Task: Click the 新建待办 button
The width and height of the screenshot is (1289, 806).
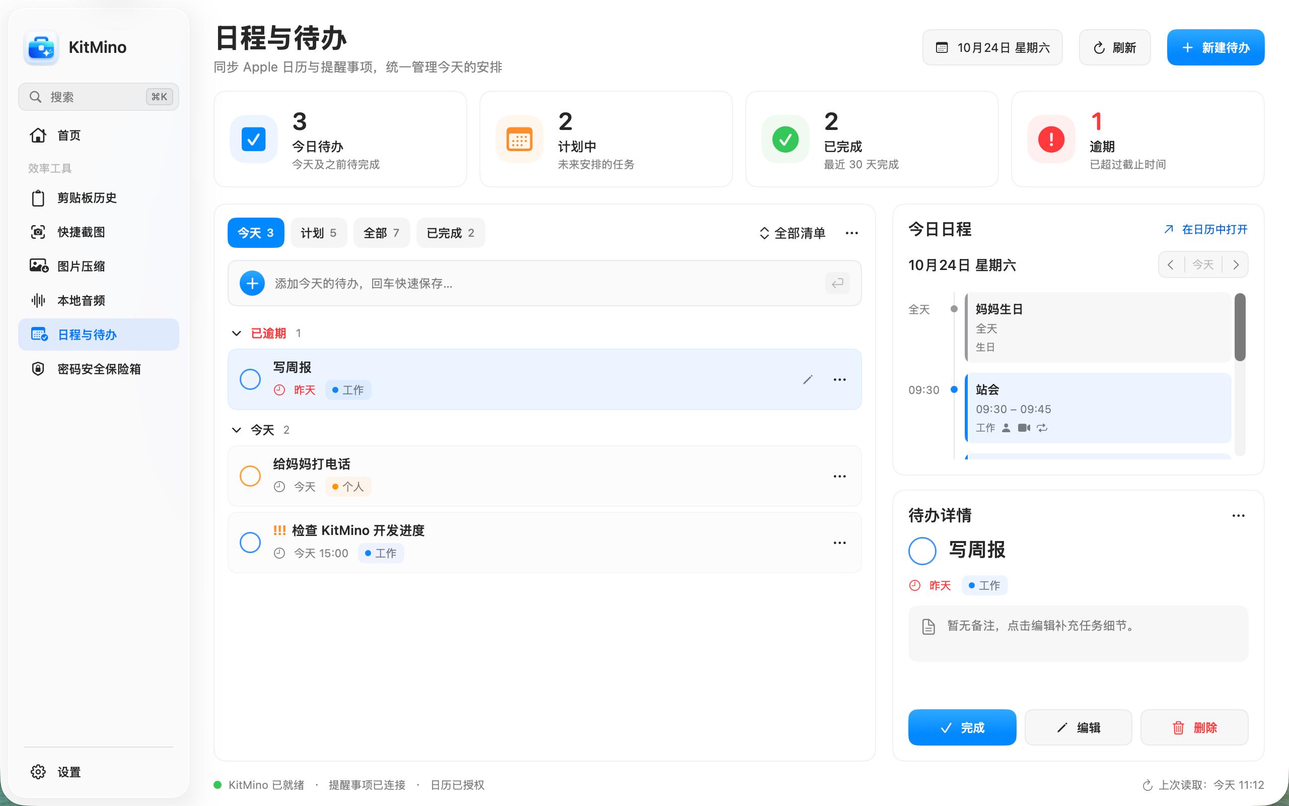Action: (x=1215, y=47)
